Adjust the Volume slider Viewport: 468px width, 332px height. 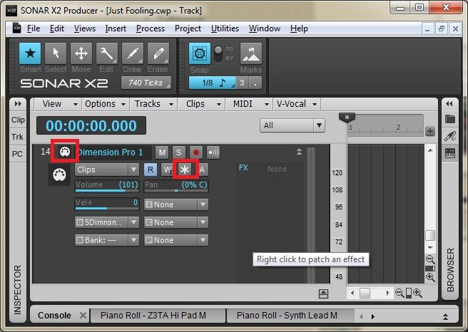click(106, 185)
